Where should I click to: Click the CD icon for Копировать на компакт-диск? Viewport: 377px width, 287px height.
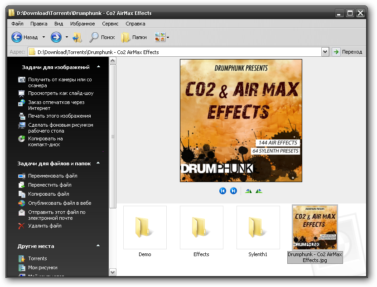coord(22,139)
